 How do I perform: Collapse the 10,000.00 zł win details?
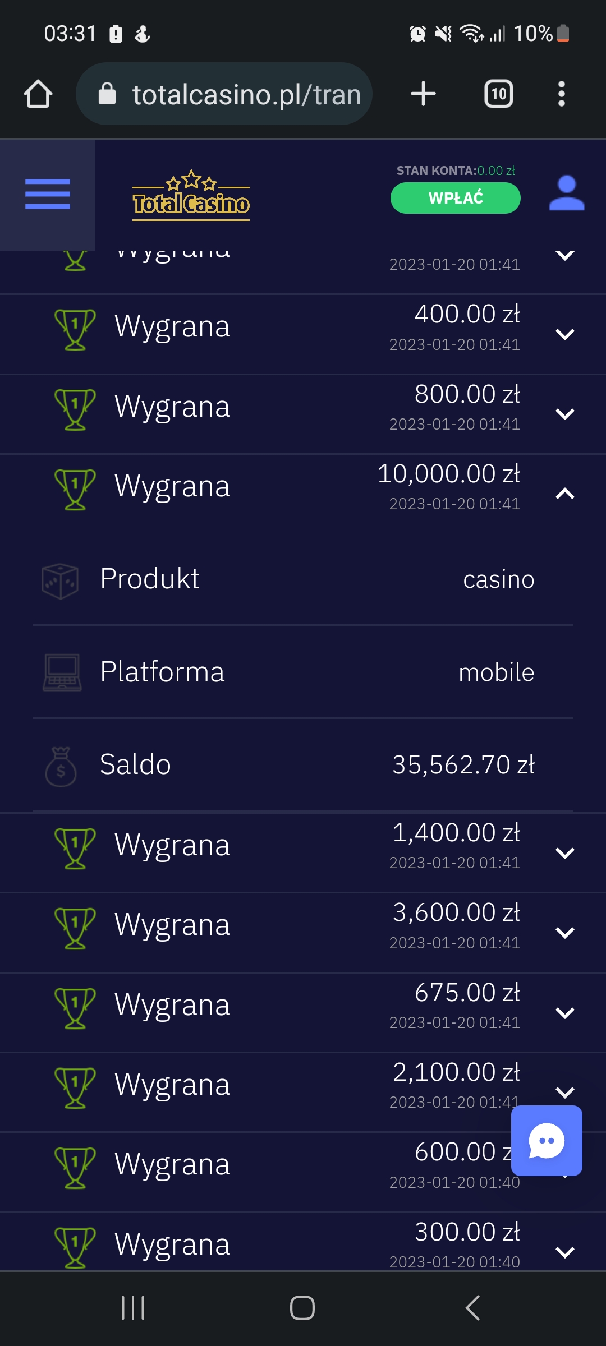[564, 494]
